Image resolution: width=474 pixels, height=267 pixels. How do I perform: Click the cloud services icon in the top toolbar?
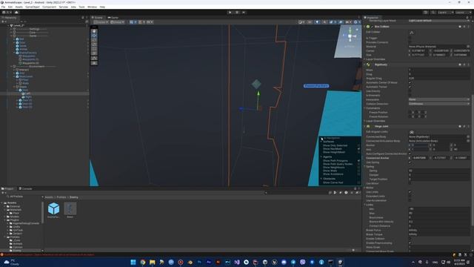16,13
